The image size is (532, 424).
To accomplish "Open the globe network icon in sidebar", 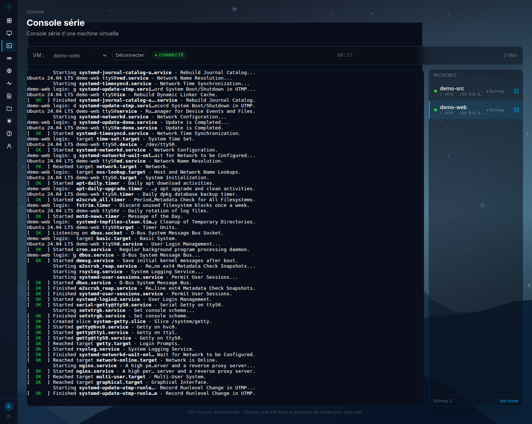I will [9, 71].
